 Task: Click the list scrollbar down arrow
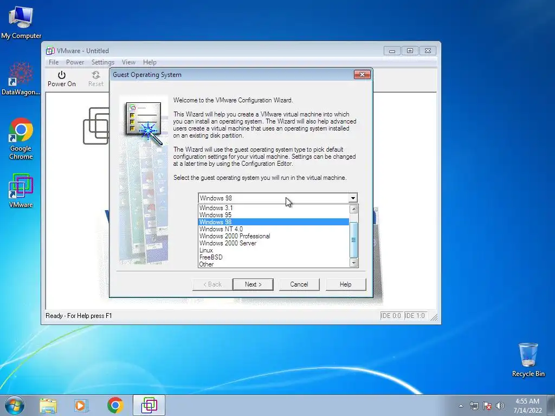353,263
